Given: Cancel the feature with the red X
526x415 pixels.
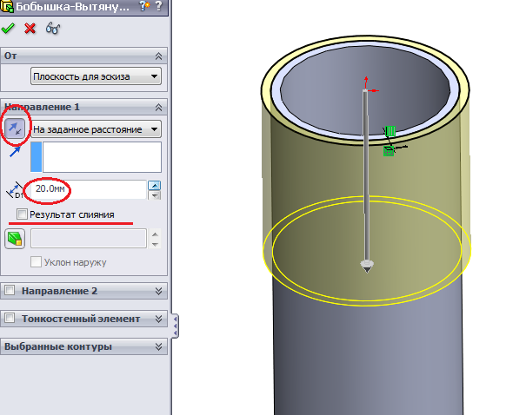Looking at the screenshot, I should click(x=30, y=29).
